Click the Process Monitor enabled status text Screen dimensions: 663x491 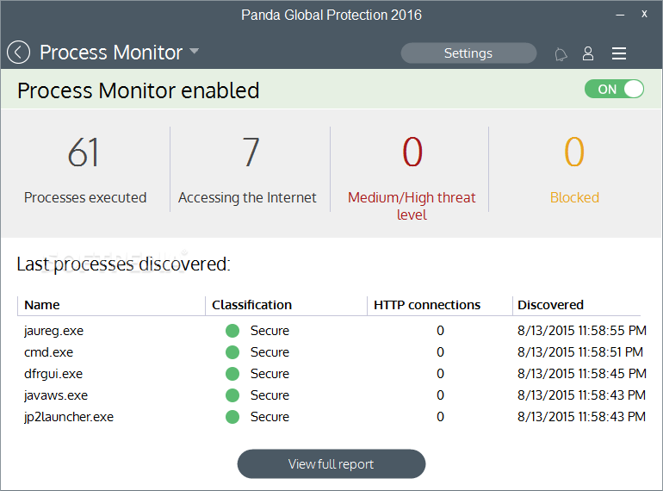[x=139, y=90]
